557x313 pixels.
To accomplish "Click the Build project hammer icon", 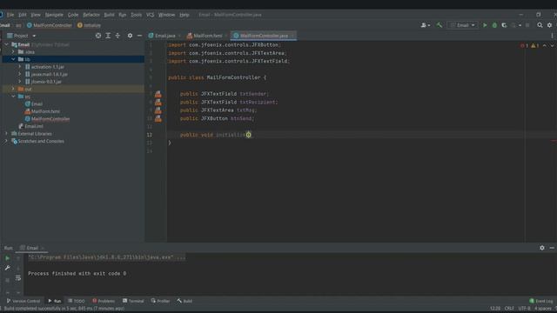I will click(439, 25).
